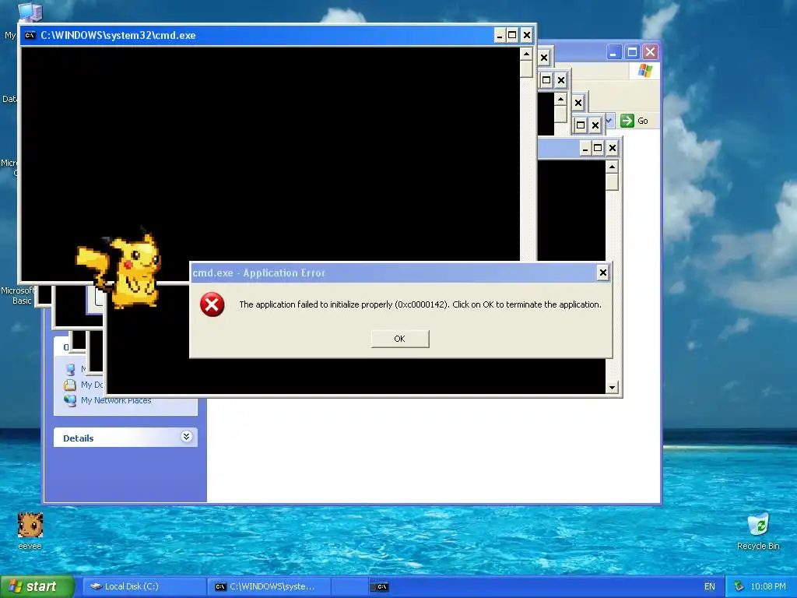Click the My Documents folder icon in Explorer

[x=70, y=385]
